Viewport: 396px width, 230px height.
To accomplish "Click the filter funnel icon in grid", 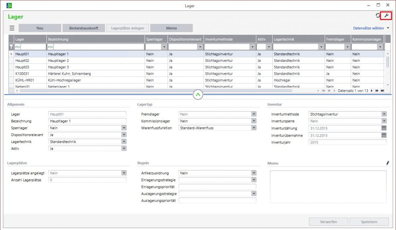I will (x=11, y=47).
